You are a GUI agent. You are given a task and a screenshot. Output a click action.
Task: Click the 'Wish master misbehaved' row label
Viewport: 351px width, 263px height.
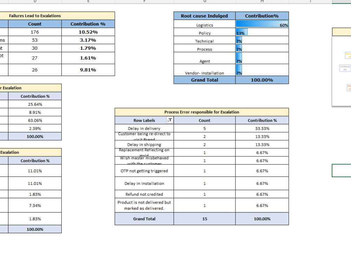pos(144,161)
